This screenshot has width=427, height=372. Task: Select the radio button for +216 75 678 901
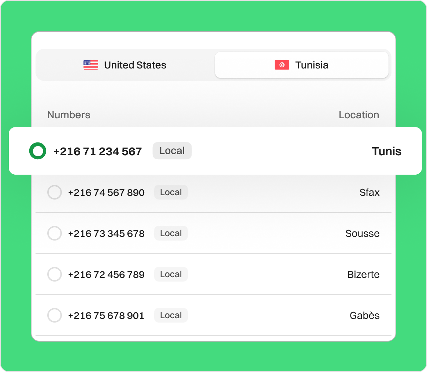point(55,316)
